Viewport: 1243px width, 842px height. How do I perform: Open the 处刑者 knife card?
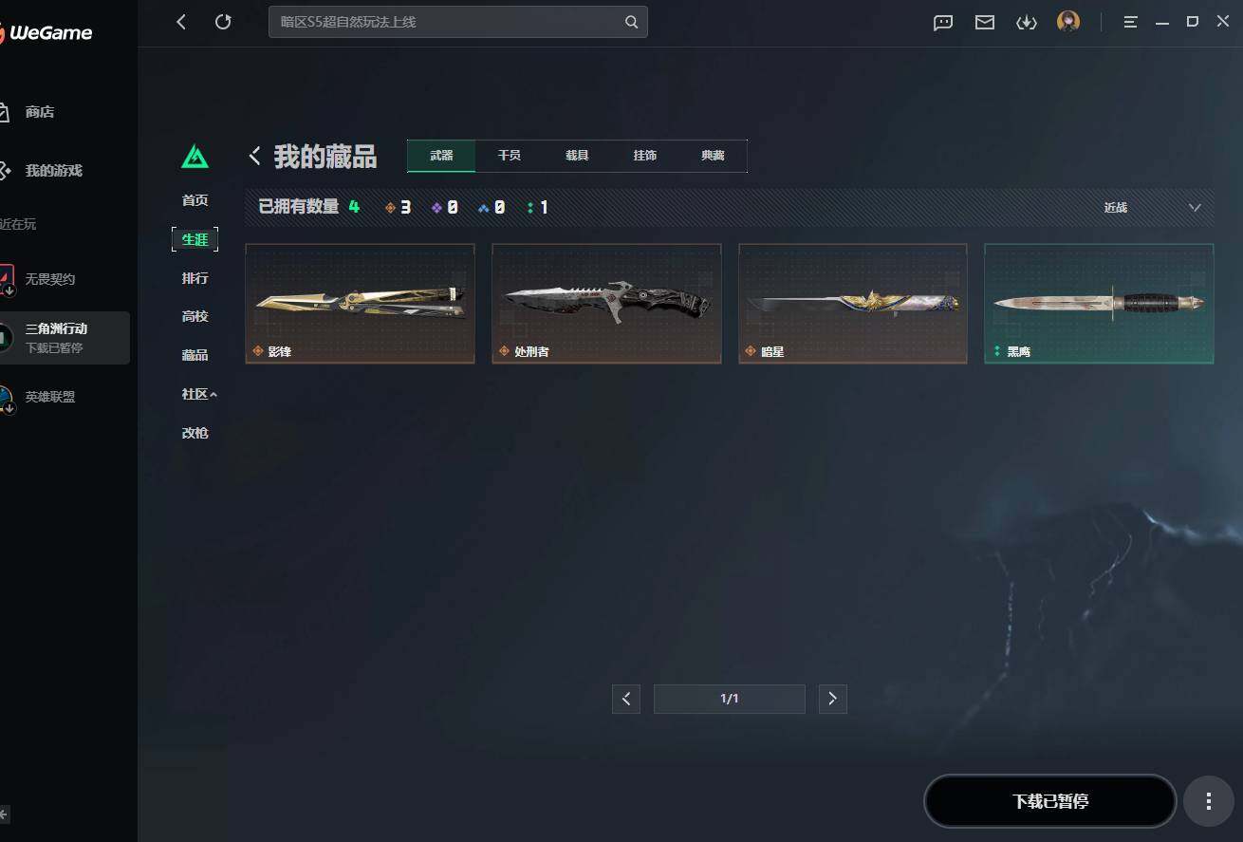[606, 304]
